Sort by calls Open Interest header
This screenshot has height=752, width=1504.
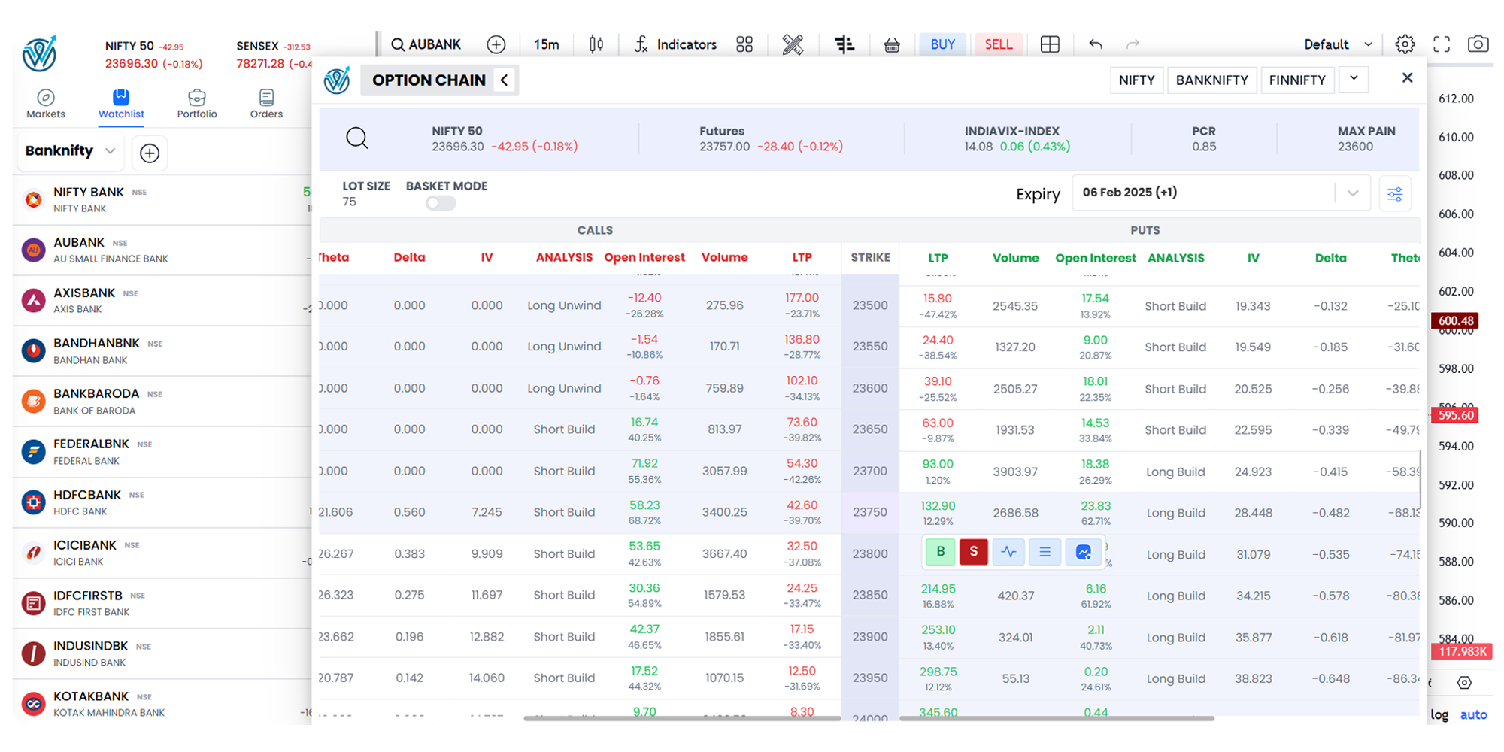click(644, 257)
